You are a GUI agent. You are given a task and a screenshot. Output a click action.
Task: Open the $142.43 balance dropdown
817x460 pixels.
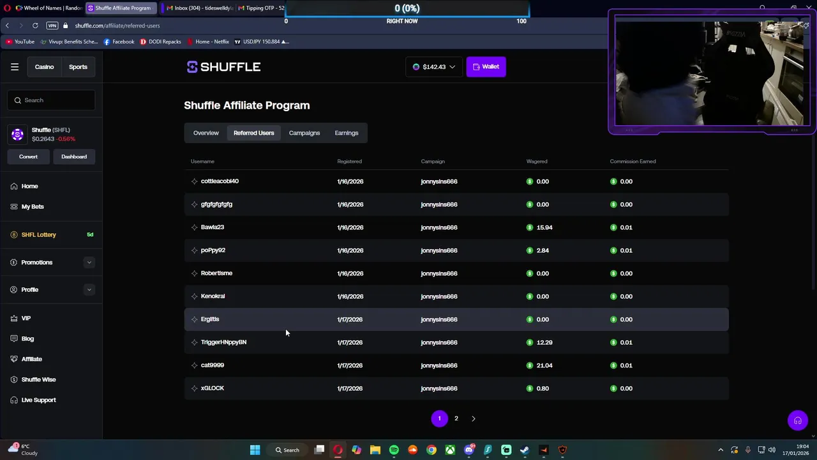434,66
